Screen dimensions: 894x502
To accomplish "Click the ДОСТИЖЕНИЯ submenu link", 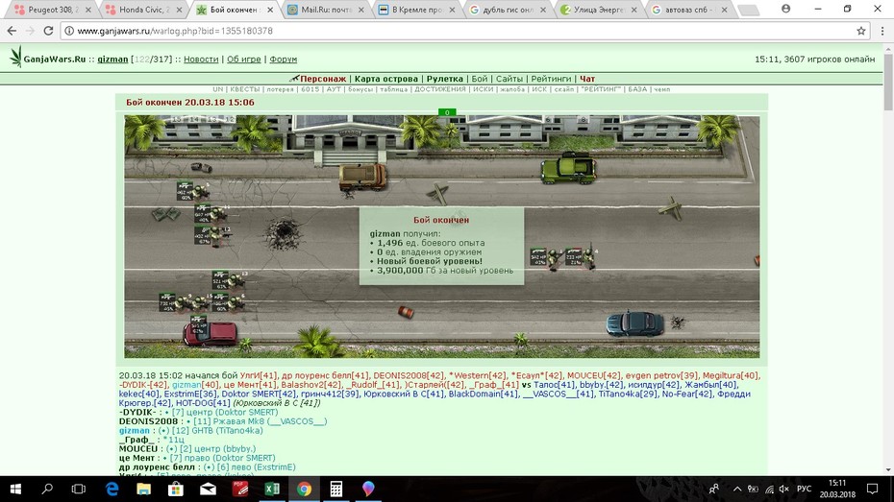I will click(x=440, y=89).
